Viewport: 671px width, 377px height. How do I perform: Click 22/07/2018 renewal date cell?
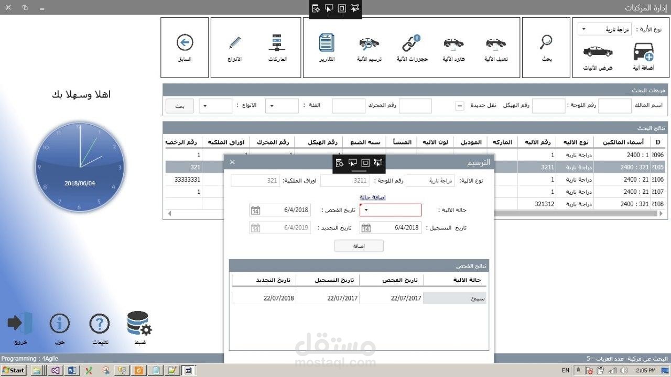click(x=264, y=298)
